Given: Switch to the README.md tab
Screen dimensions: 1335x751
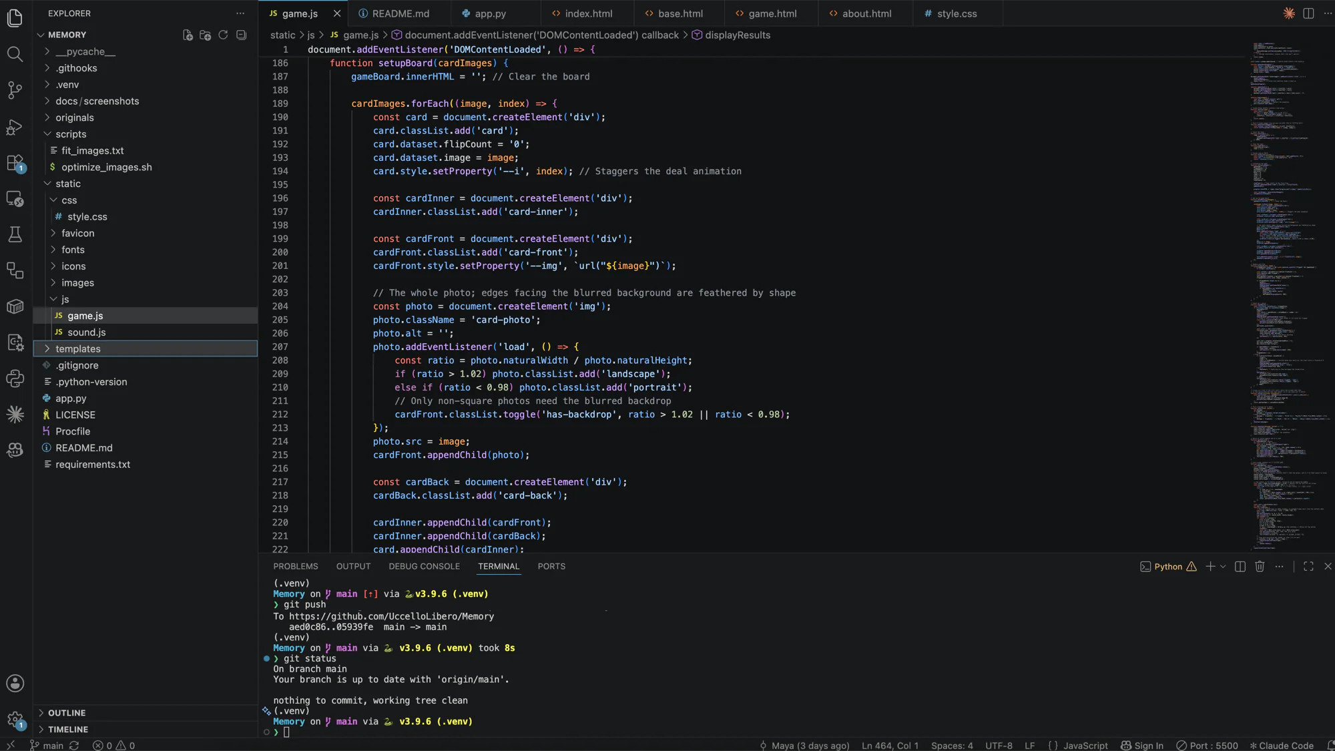Looking at the screenshot, I should tap(400, 13).
